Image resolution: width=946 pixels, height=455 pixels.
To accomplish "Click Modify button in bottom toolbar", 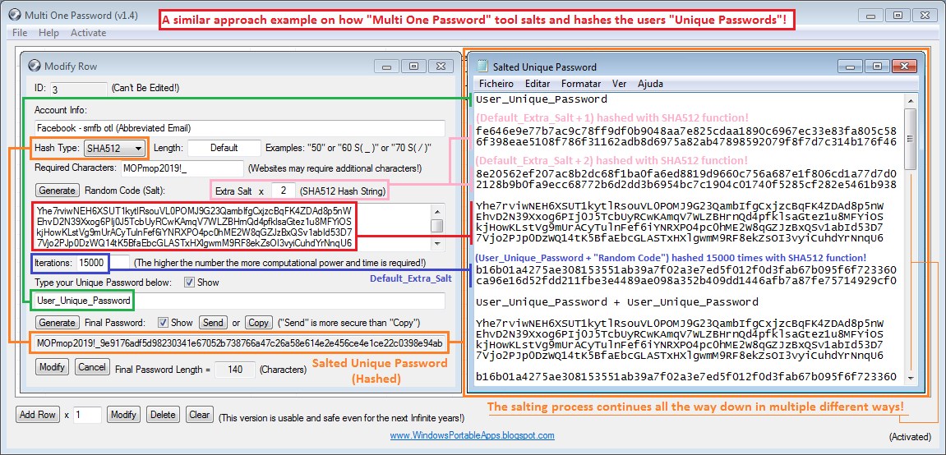I will [x=123, y=415].
